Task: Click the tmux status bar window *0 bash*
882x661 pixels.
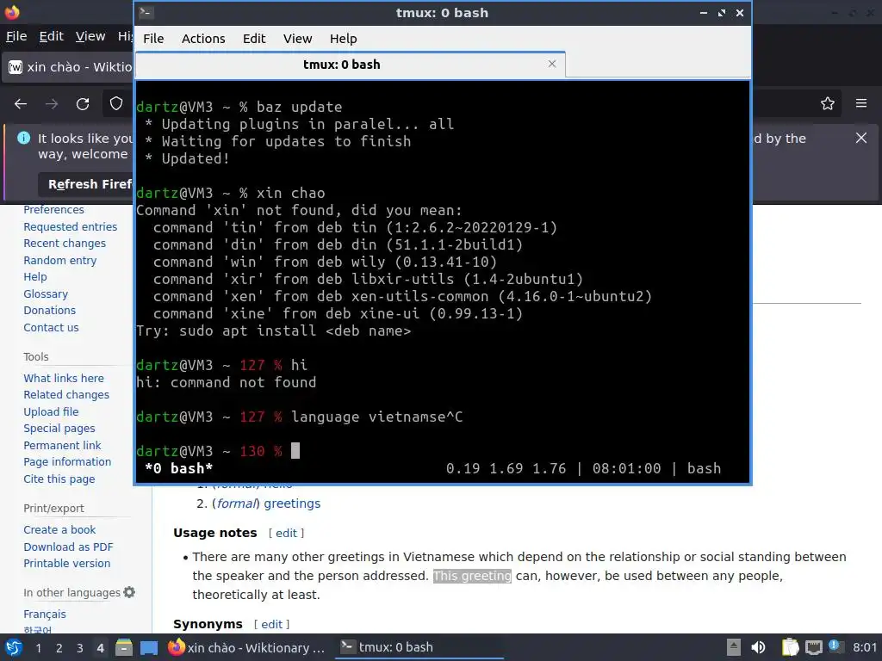Action: [x=179, y=469]
